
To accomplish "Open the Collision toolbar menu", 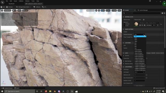I will (37, 7).
